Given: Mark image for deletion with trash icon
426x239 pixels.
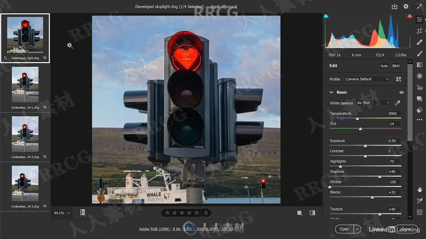Looking at the screenshot, I should 206,213.
